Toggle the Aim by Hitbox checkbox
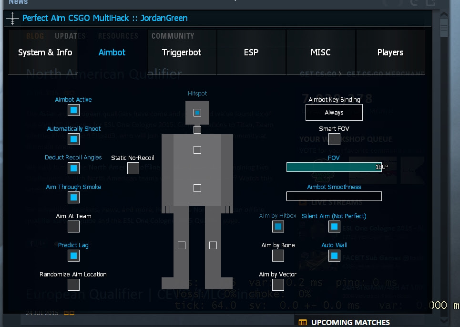460x327 pixels. click(278, 227)
